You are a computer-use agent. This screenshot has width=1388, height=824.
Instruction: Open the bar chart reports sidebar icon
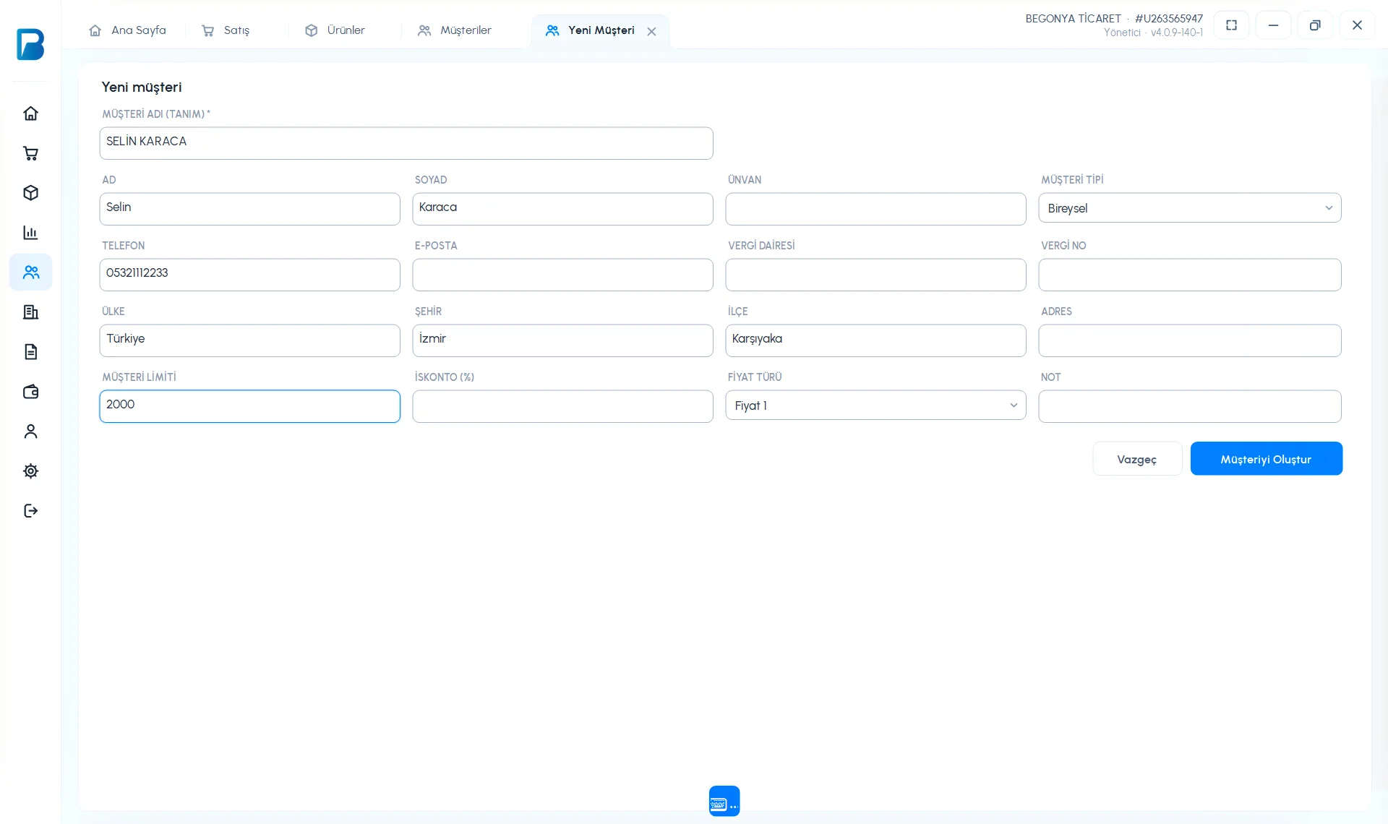pos(30,233)
